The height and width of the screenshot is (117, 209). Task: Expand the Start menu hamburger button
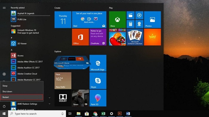pyautogui.click(x=4, y=8)
